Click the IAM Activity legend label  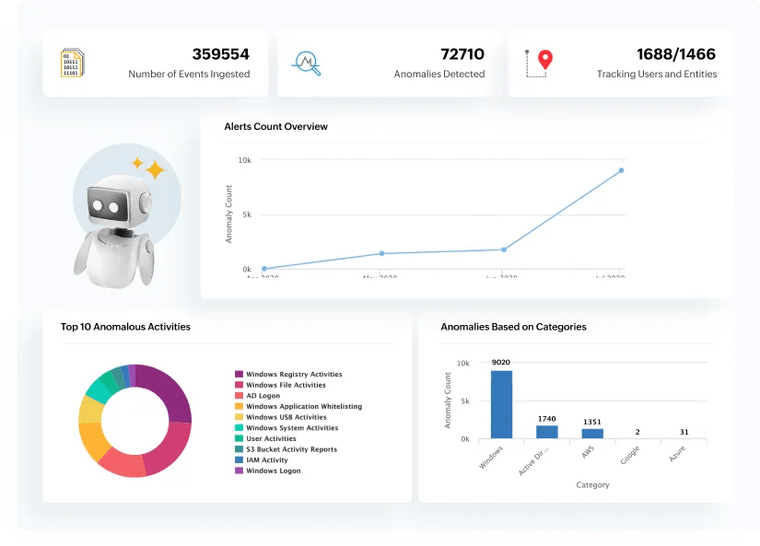[x=267, y=459]
